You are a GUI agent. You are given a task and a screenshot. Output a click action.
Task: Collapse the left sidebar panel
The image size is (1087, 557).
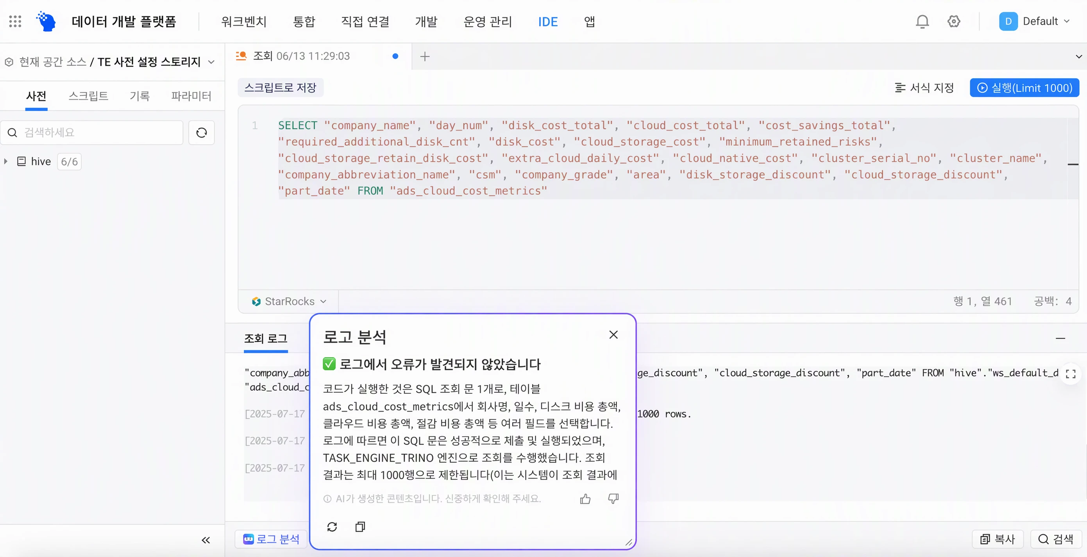click(x=206, y=540)
